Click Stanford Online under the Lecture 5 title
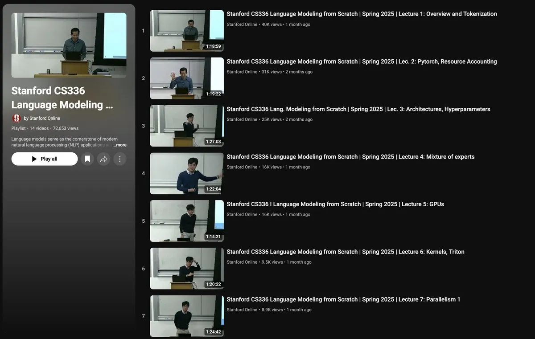535x339 pixels. click(x=242, y=214)
